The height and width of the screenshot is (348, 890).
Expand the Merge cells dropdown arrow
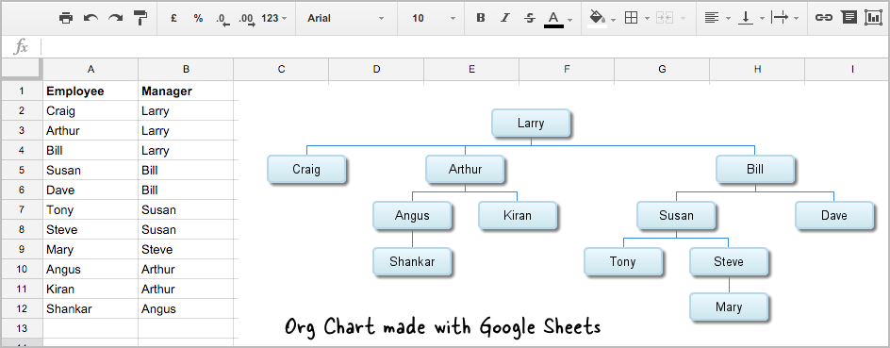coord(683,19)
